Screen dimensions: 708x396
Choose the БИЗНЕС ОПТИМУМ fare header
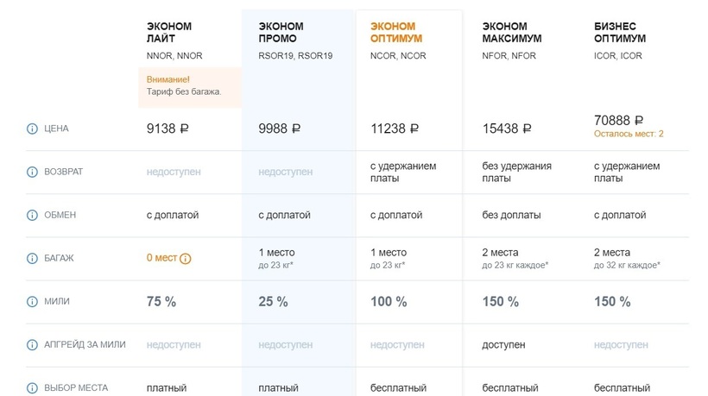(x=620, y=33)
